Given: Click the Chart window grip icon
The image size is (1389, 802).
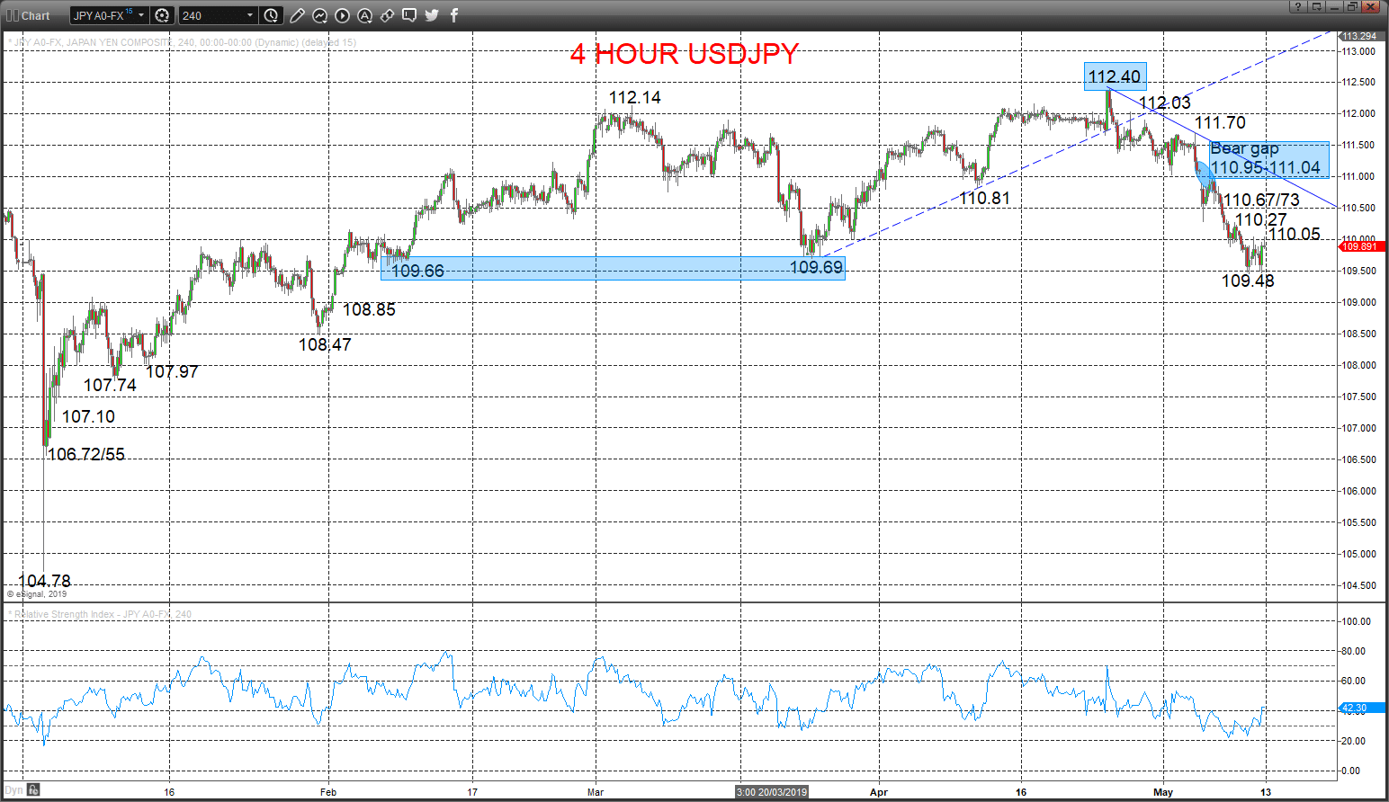Looking at the screenshot, I should tap(13, 15).
